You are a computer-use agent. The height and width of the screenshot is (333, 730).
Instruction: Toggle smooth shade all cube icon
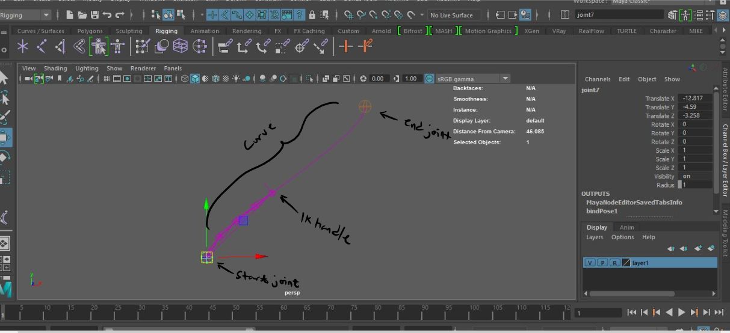(195, 79)
